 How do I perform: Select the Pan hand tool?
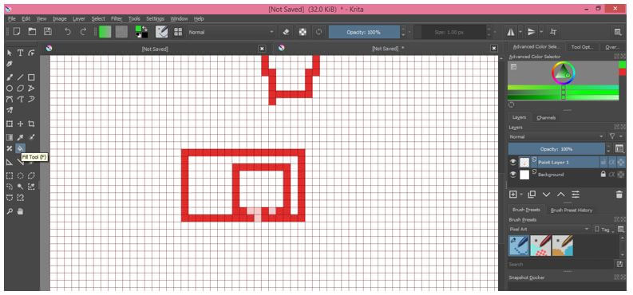click(20, 211)
